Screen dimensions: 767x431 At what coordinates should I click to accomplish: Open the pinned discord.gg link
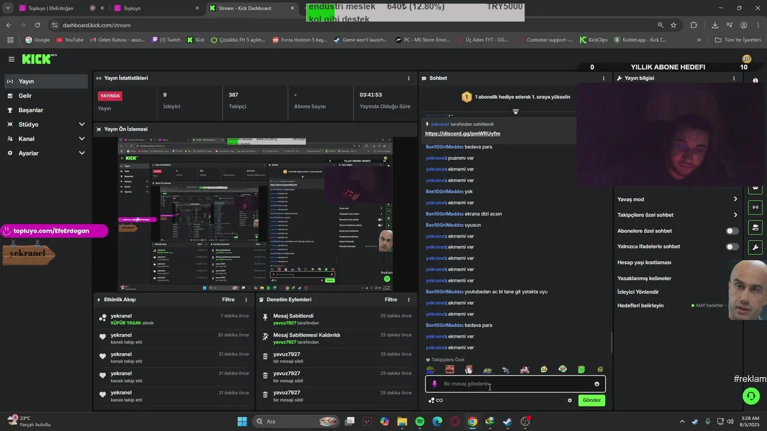(463, 133)
